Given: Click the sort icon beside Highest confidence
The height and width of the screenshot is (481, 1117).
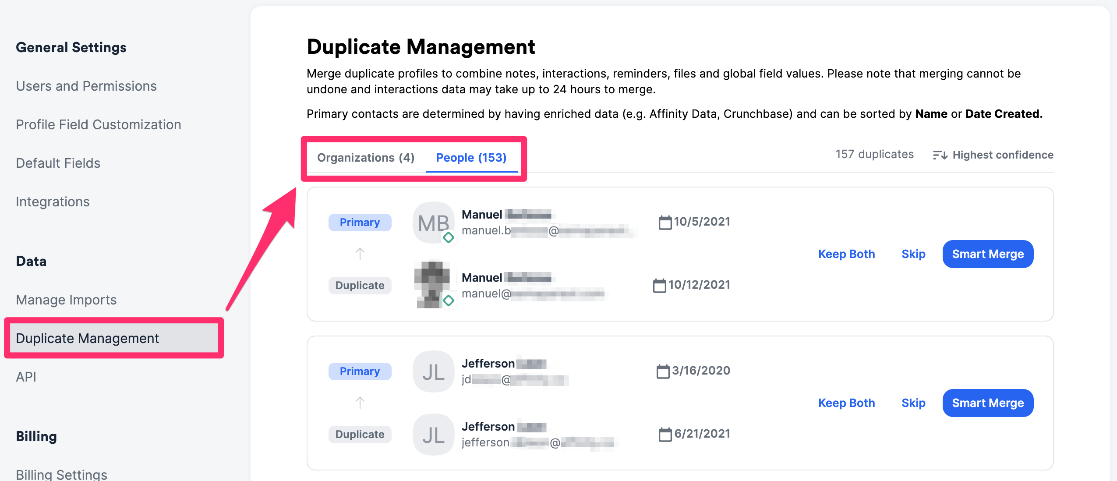Looking at the screenshot, I should pyautogui.click(x=940, y=155).
